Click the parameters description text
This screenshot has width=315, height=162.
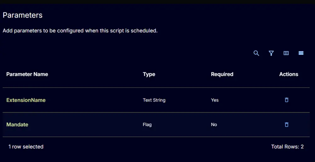[x=80, y=31]
